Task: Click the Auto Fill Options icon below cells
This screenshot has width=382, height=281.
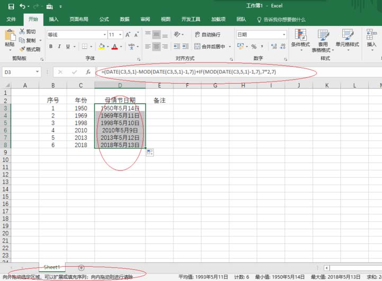Action: 150,152
